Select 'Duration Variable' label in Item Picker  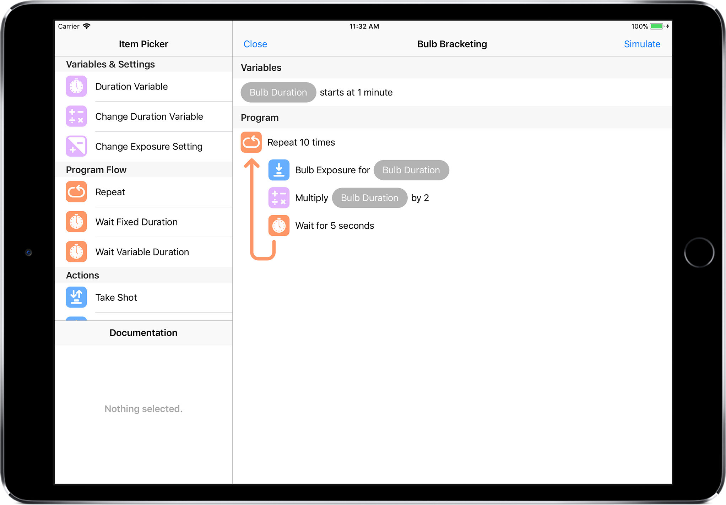point(131,86)
